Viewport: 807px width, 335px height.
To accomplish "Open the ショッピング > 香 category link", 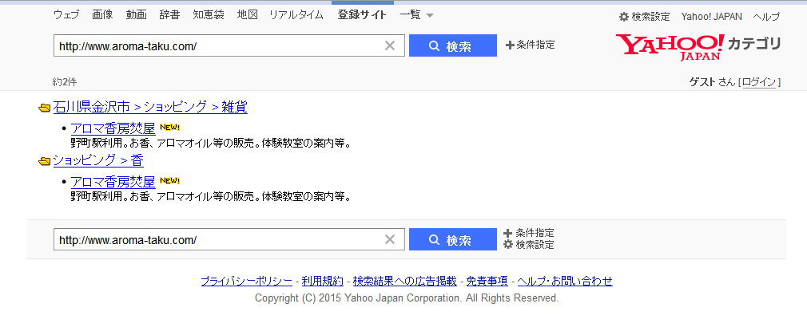I will point(98,160).
